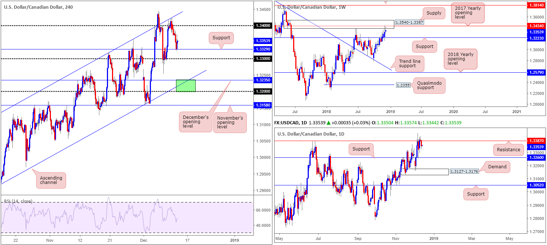The width and height of the screenshot is (547, 245).
Task: Click the 1.32600 price label on daily chart
Action: click(x=537, y=158)
